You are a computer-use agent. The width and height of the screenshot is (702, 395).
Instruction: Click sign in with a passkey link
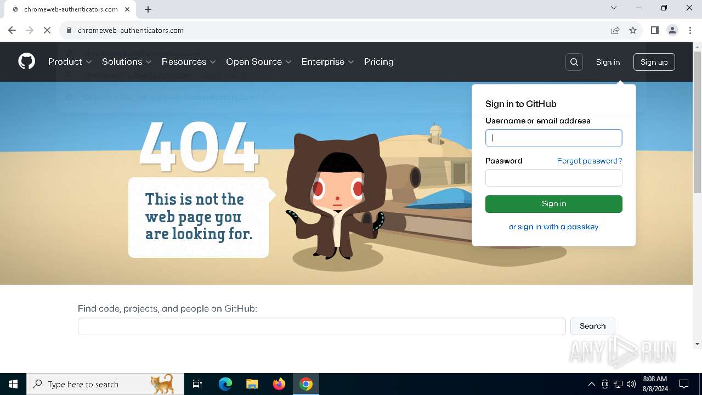tap(554, 227)
